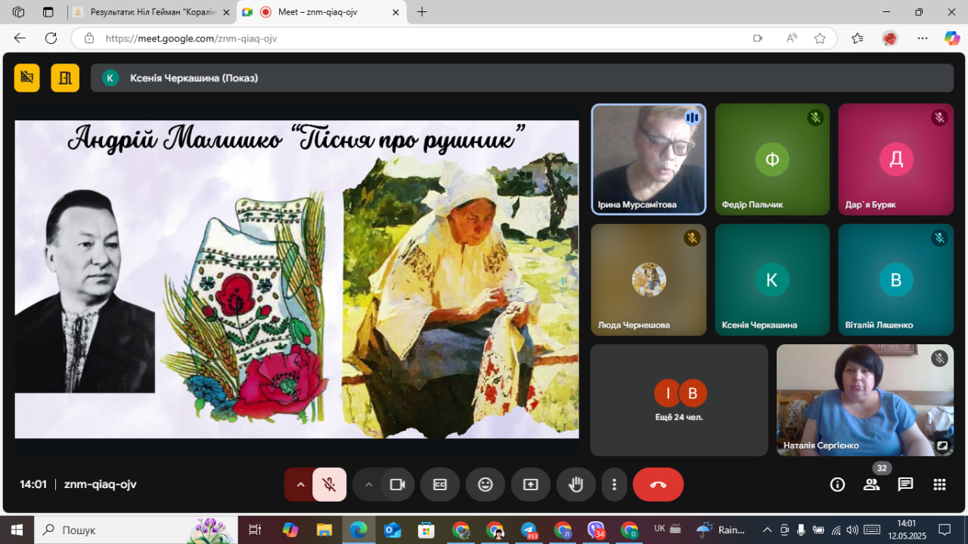Go back to previous page
The height and width of the screenshot is (544, 968).
[20, 38]
